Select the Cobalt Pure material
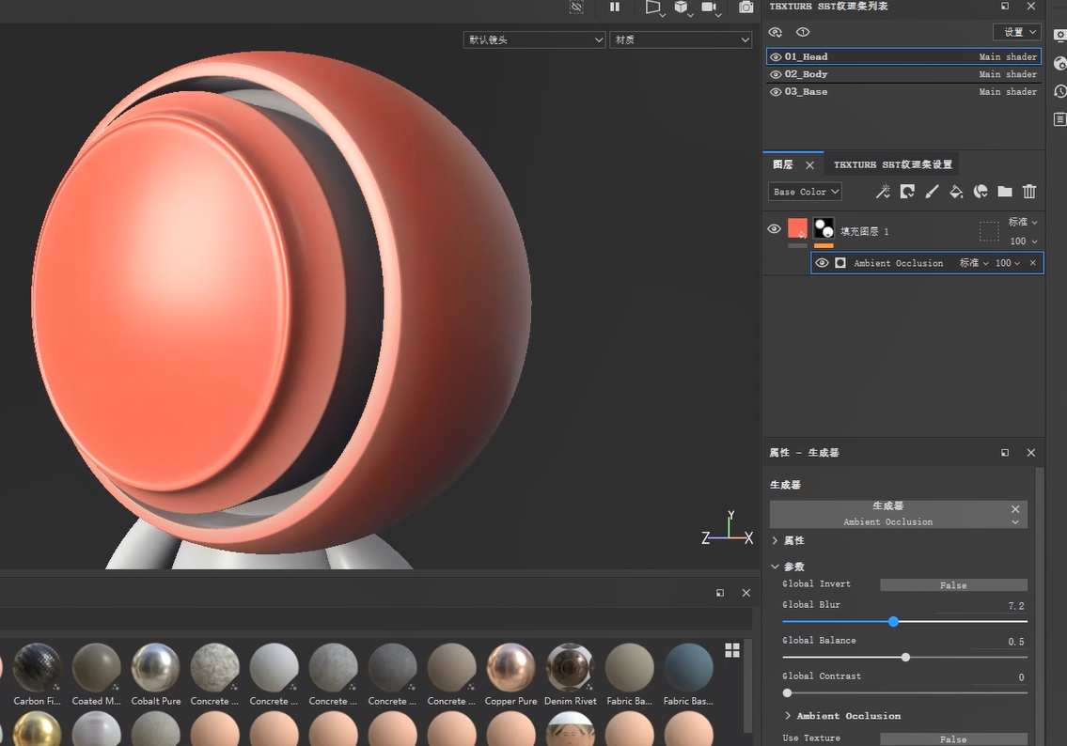Image resolution: width=1067 pixels, height=746 pixels. pyautogui.click(x=156, y=674)
